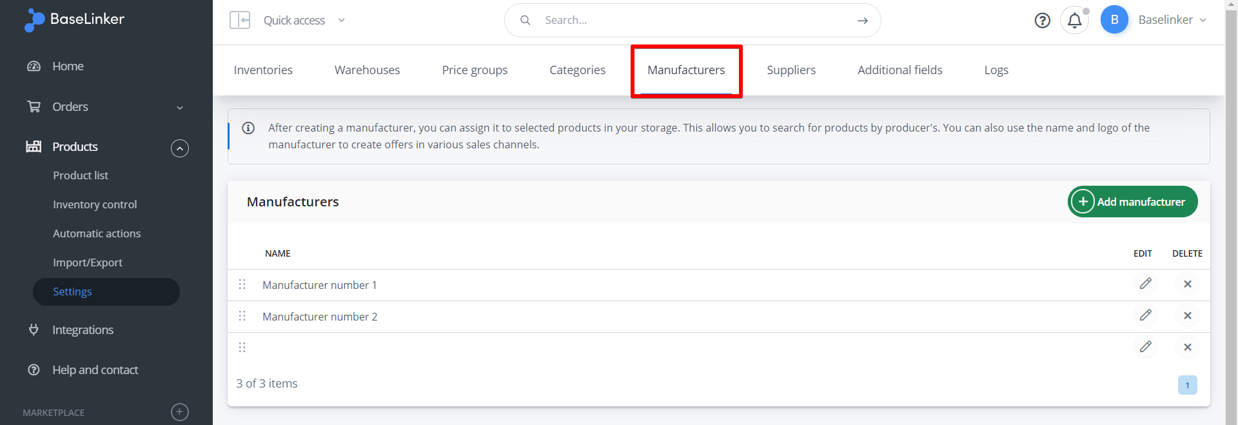1238x425 pixels.
Task: Click the Integrations plug icon
Action: 34,330
